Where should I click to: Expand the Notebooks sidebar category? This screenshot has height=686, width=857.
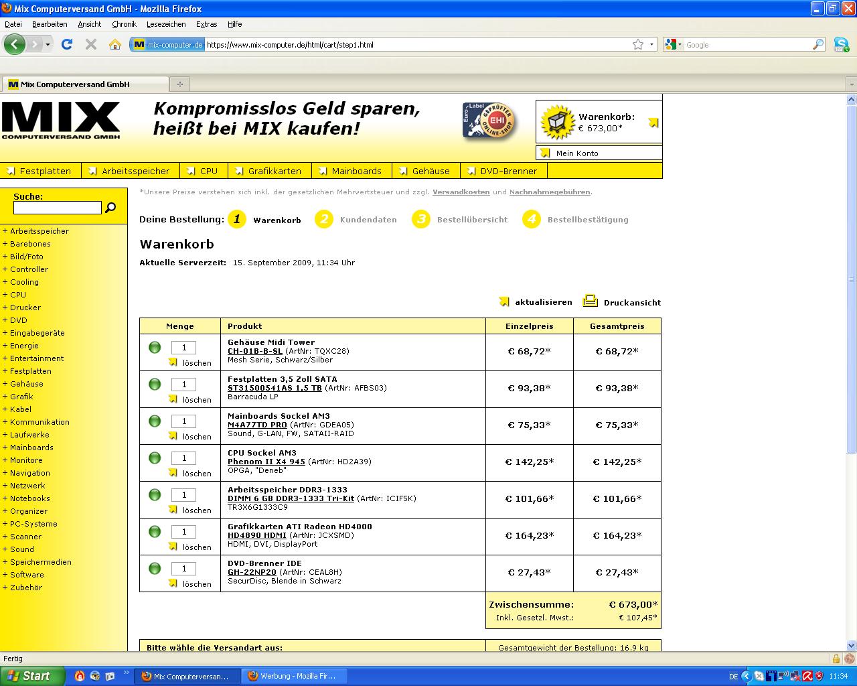[x=27, y=498]
